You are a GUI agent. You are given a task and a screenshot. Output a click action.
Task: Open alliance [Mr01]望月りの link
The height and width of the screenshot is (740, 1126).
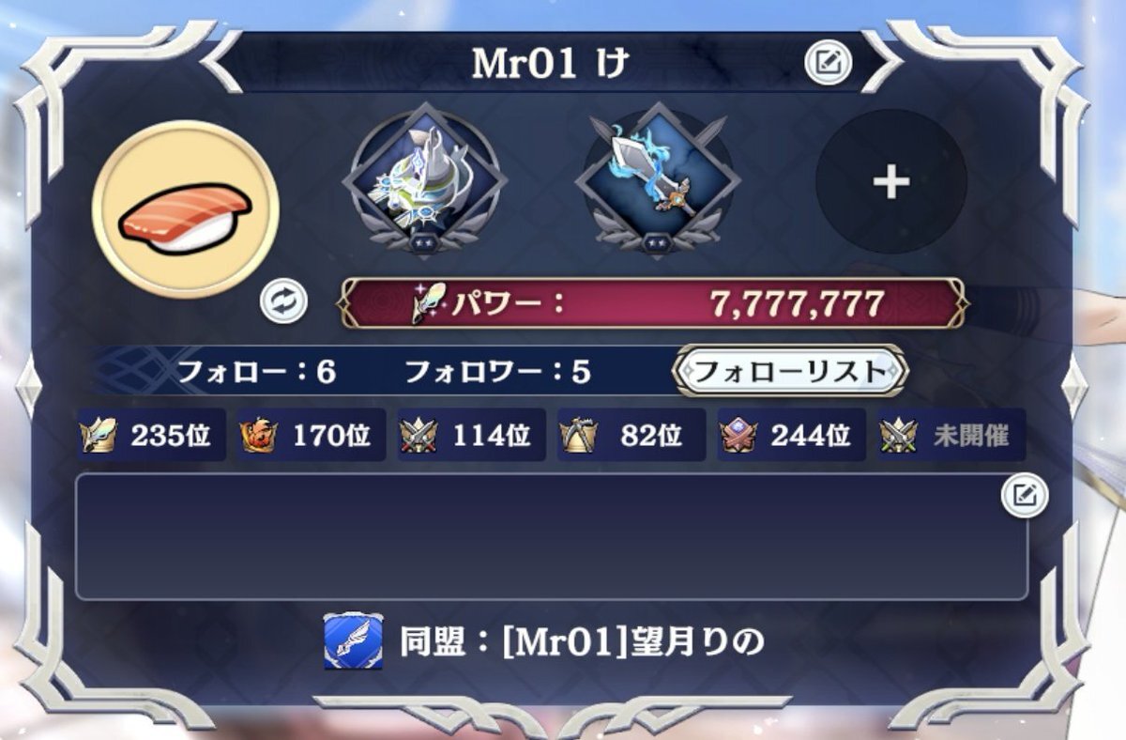[583, 641]
